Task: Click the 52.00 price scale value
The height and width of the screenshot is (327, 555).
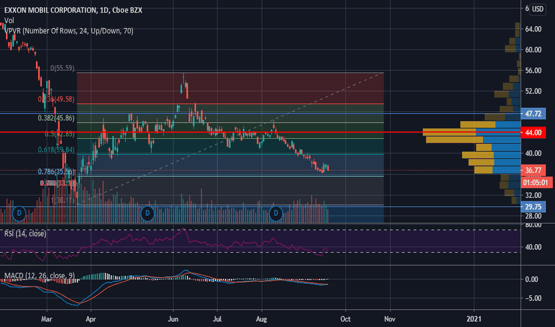Action: pos(533,91)
